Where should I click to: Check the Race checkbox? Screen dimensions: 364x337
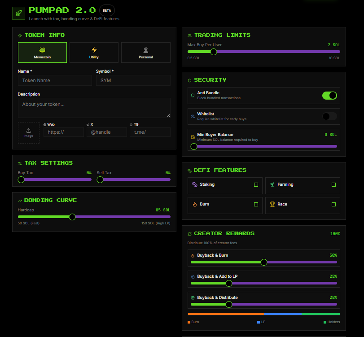(333, 205)
